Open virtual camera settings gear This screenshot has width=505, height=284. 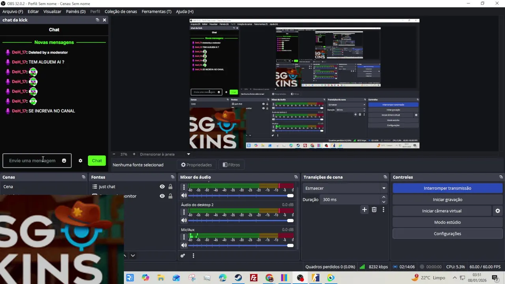point(498,211)
